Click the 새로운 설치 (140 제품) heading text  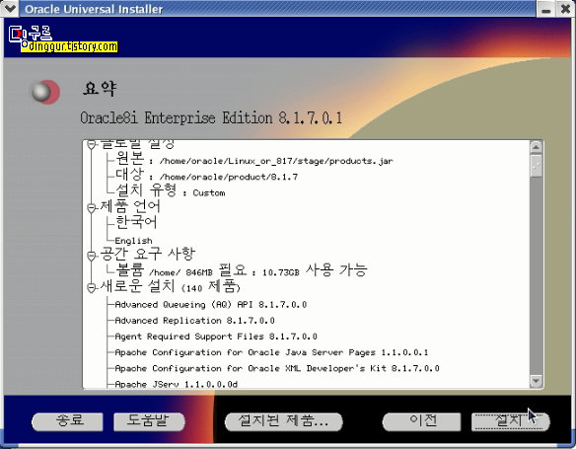point(170,286)
